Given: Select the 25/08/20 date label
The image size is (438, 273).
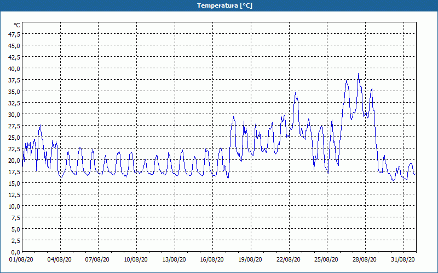Looking at the screenshot, I should 326,259.
